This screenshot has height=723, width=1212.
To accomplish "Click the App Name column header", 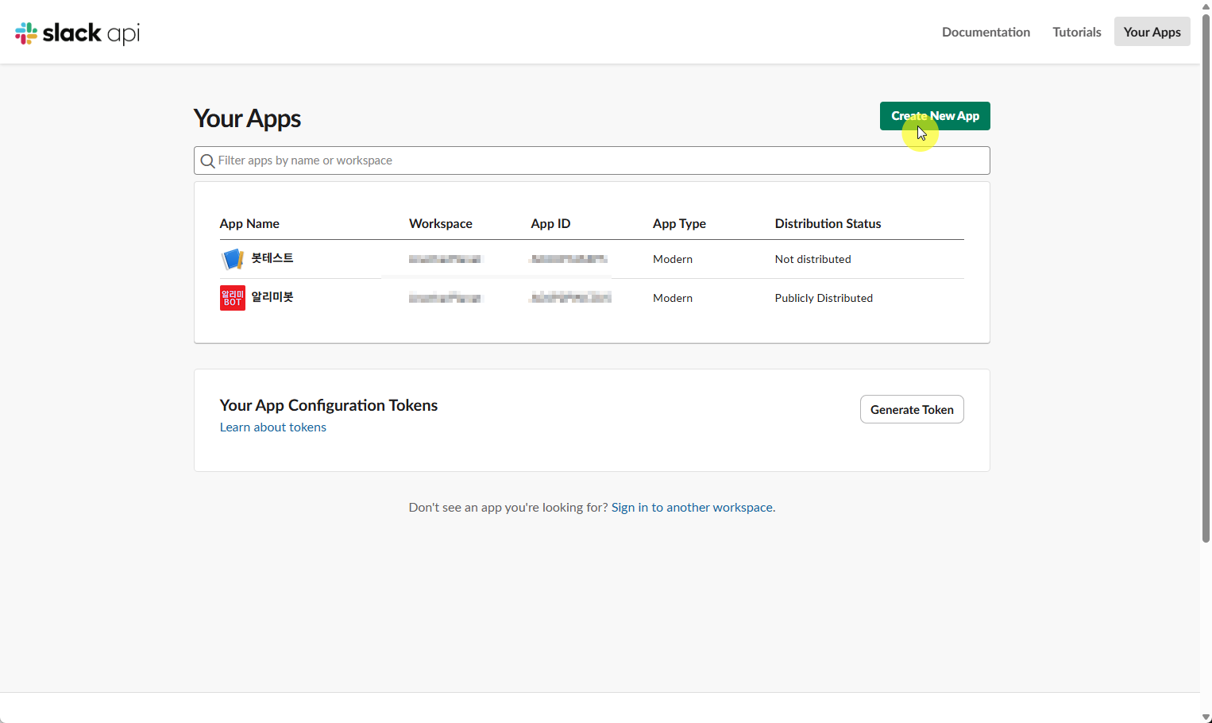I will [x=249, y=223].
